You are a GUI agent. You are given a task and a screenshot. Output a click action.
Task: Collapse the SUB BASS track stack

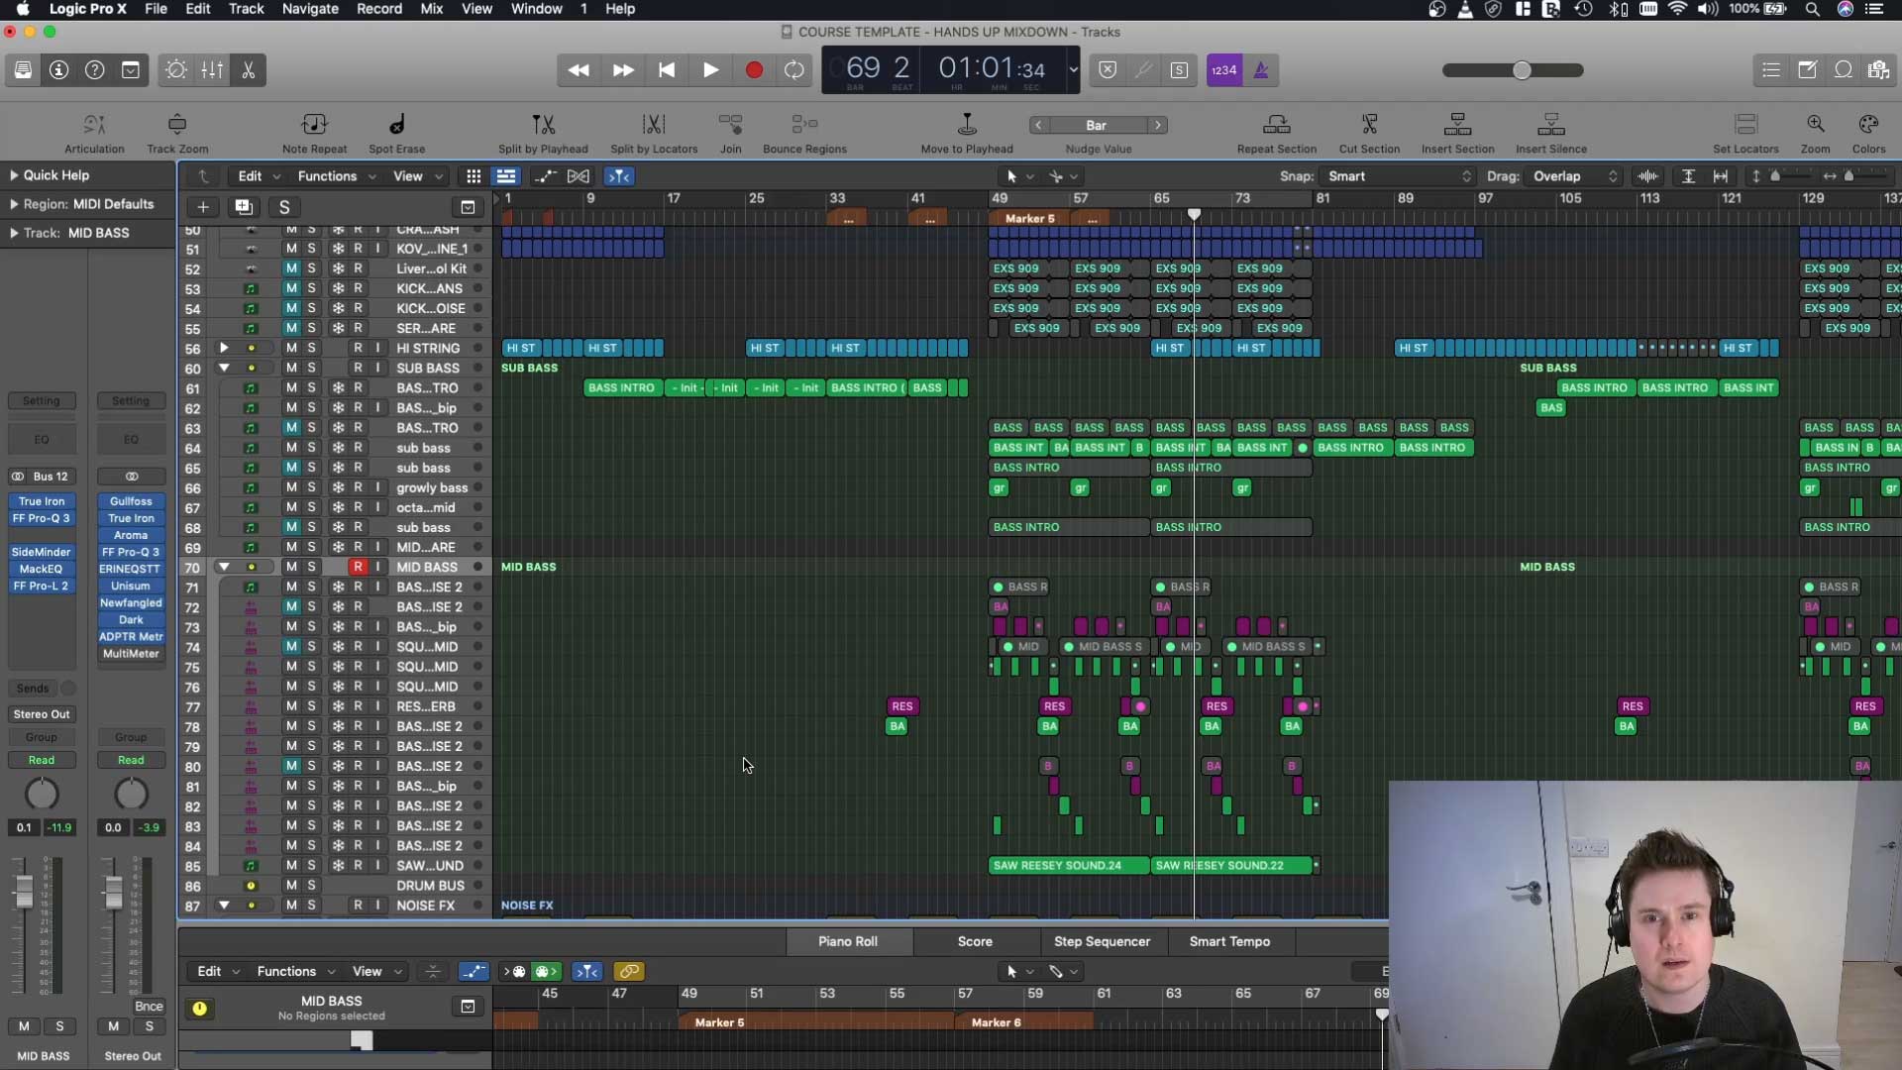(224, 368)
